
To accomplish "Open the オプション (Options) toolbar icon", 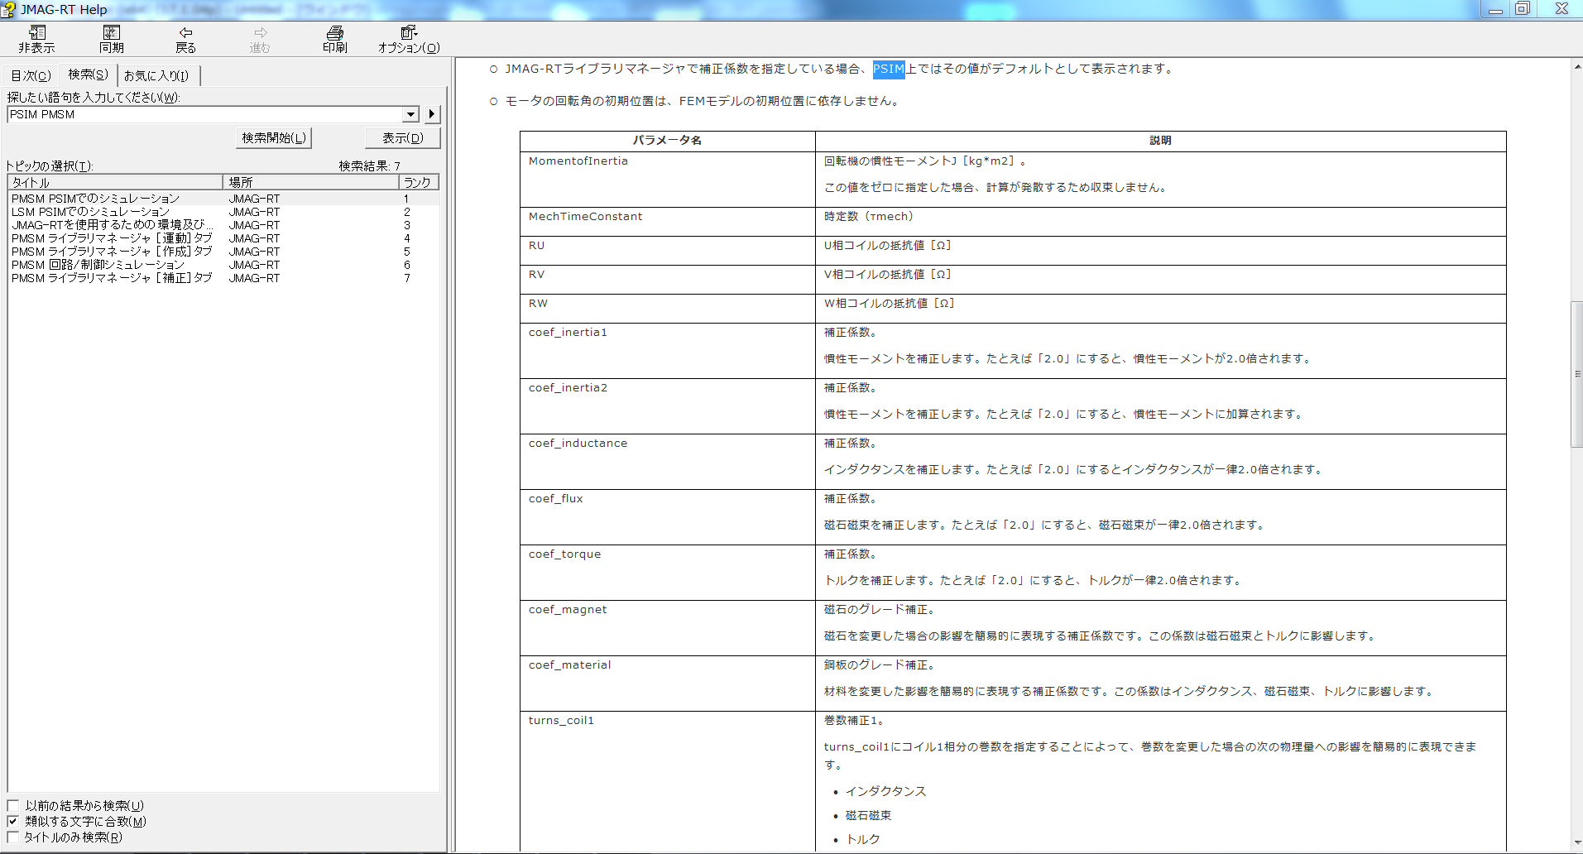I will [409, 33].
